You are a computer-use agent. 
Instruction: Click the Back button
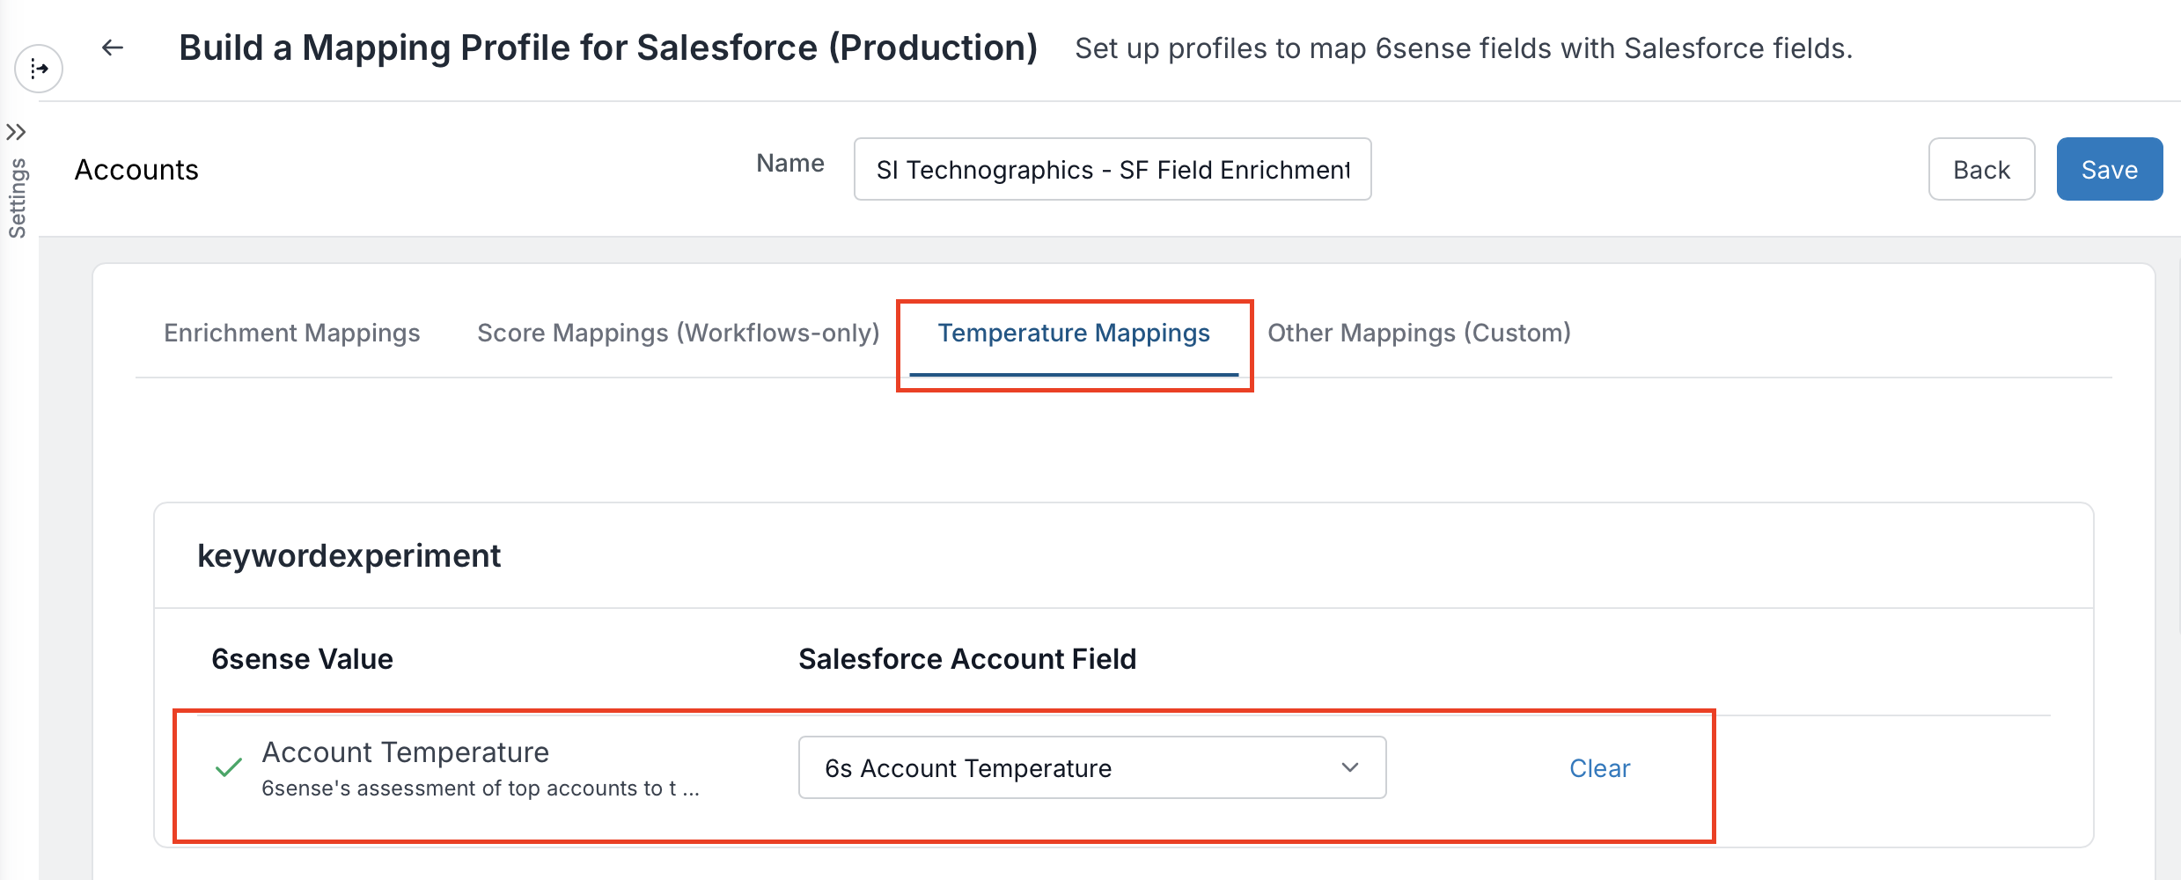pos(1981,169)
